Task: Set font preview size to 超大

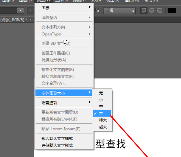Action: tap(102, 127)
